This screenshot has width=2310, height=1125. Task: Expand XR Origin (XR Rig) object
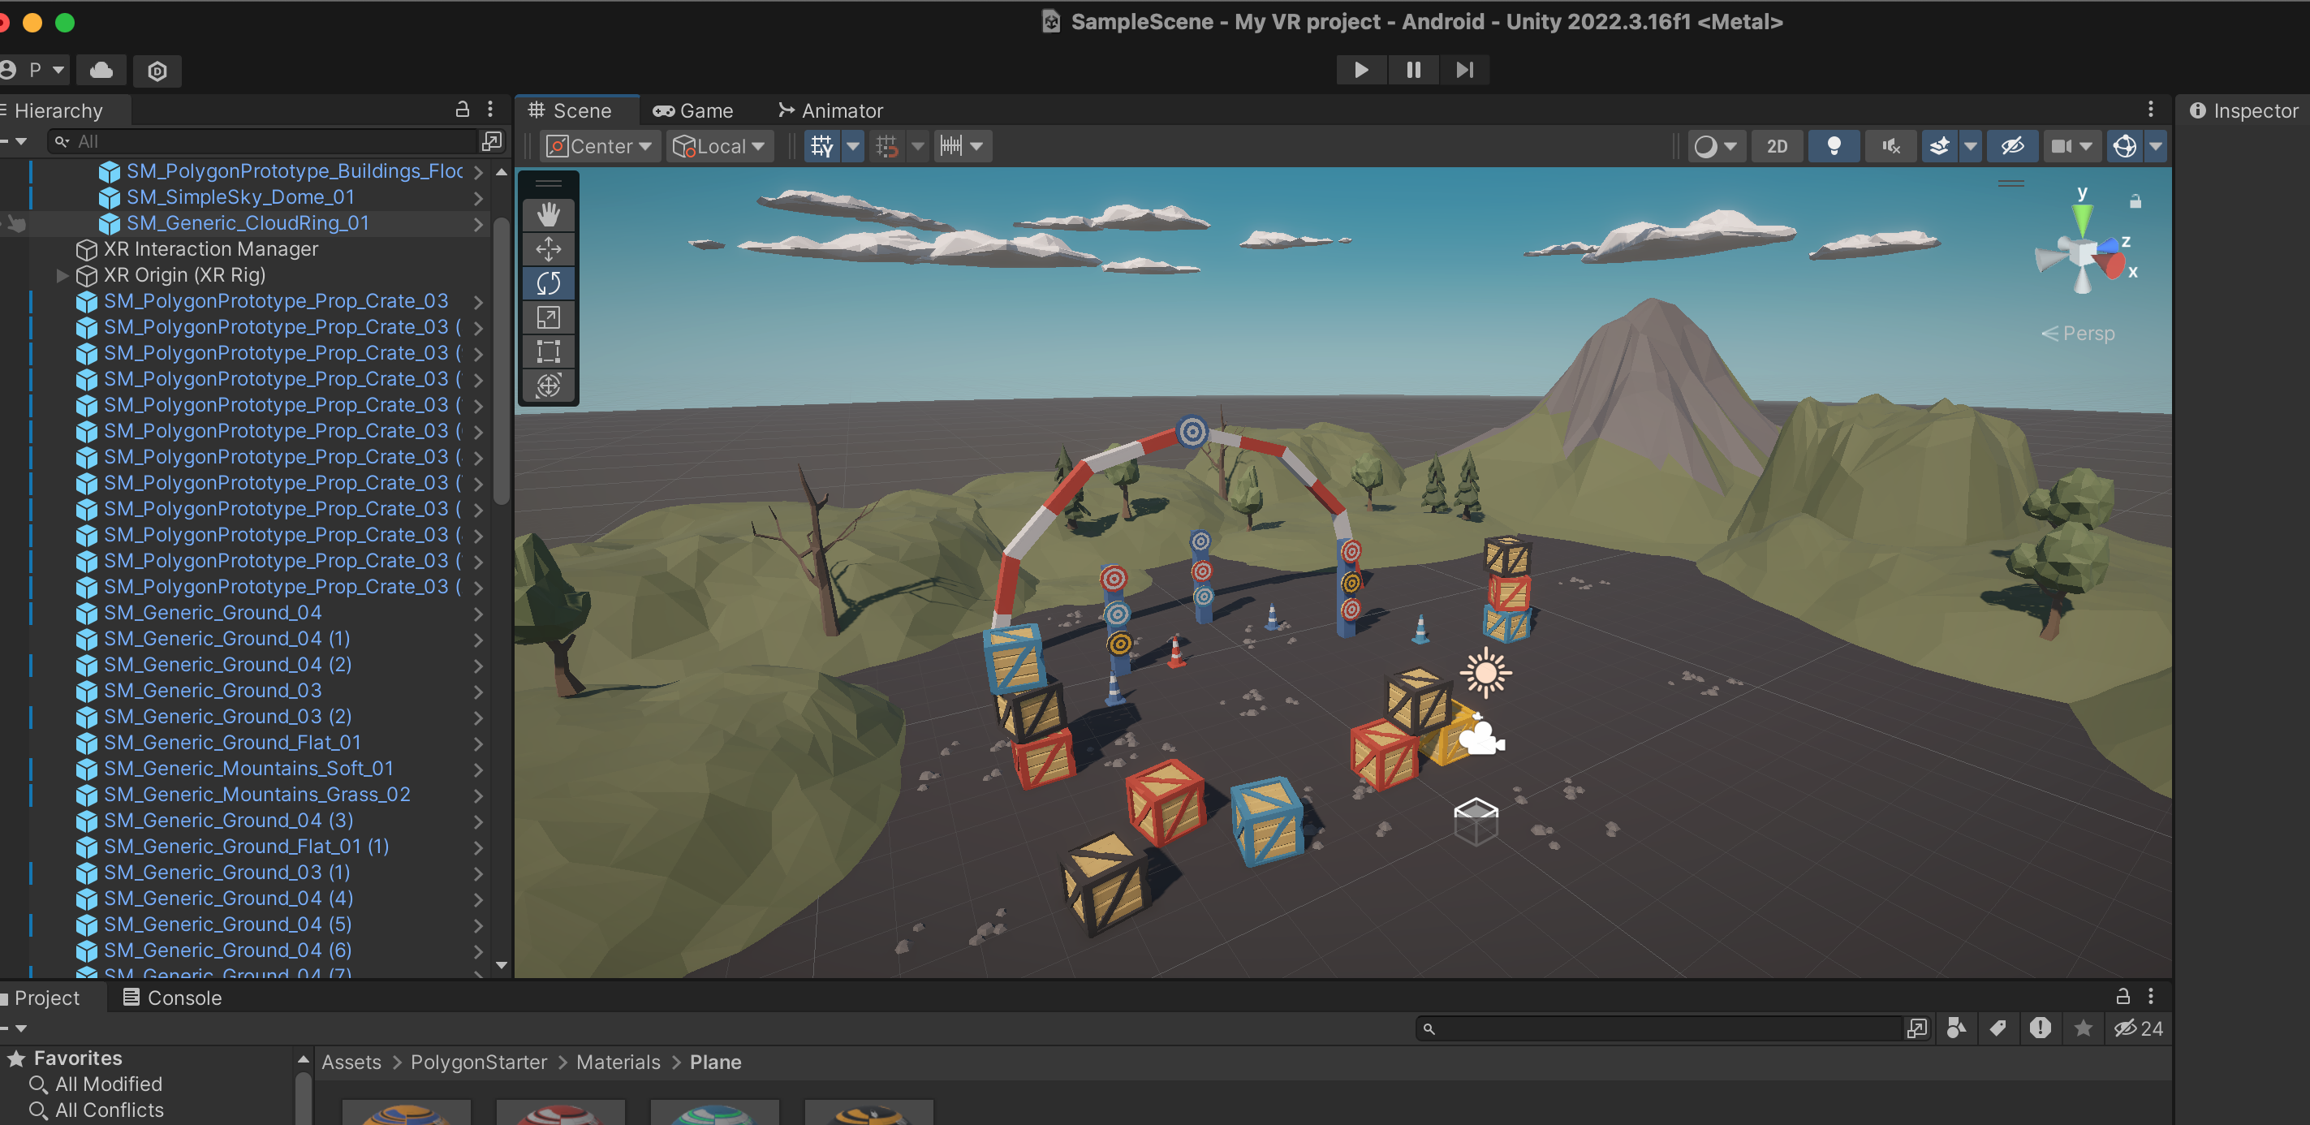[x=62, y=275]
